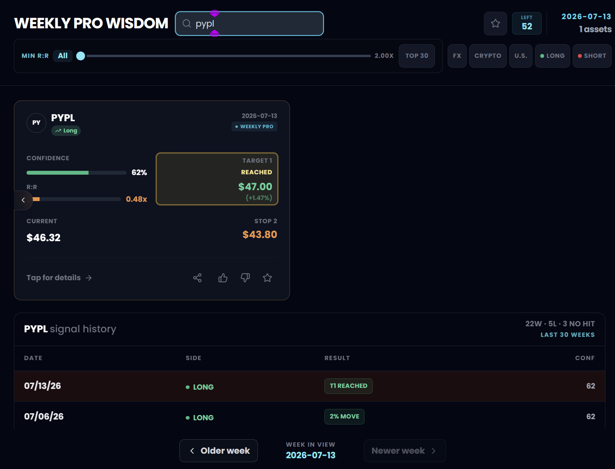Image resolution: width=615 pixels, height=469 pixels.
Task: Click the current price $46.32
Action: [x=44, y=238]
